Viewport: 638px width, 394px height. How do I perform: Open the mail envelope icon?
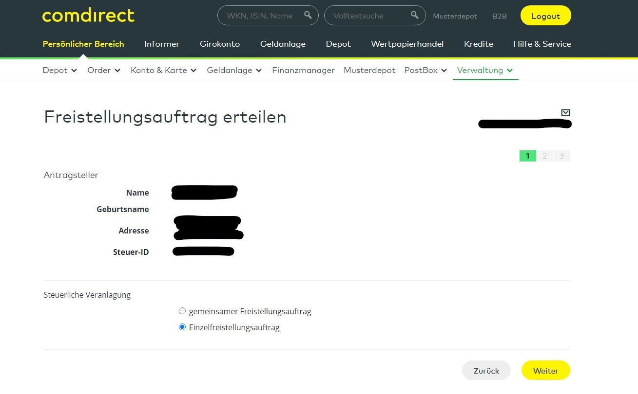[x=565, y=113]
